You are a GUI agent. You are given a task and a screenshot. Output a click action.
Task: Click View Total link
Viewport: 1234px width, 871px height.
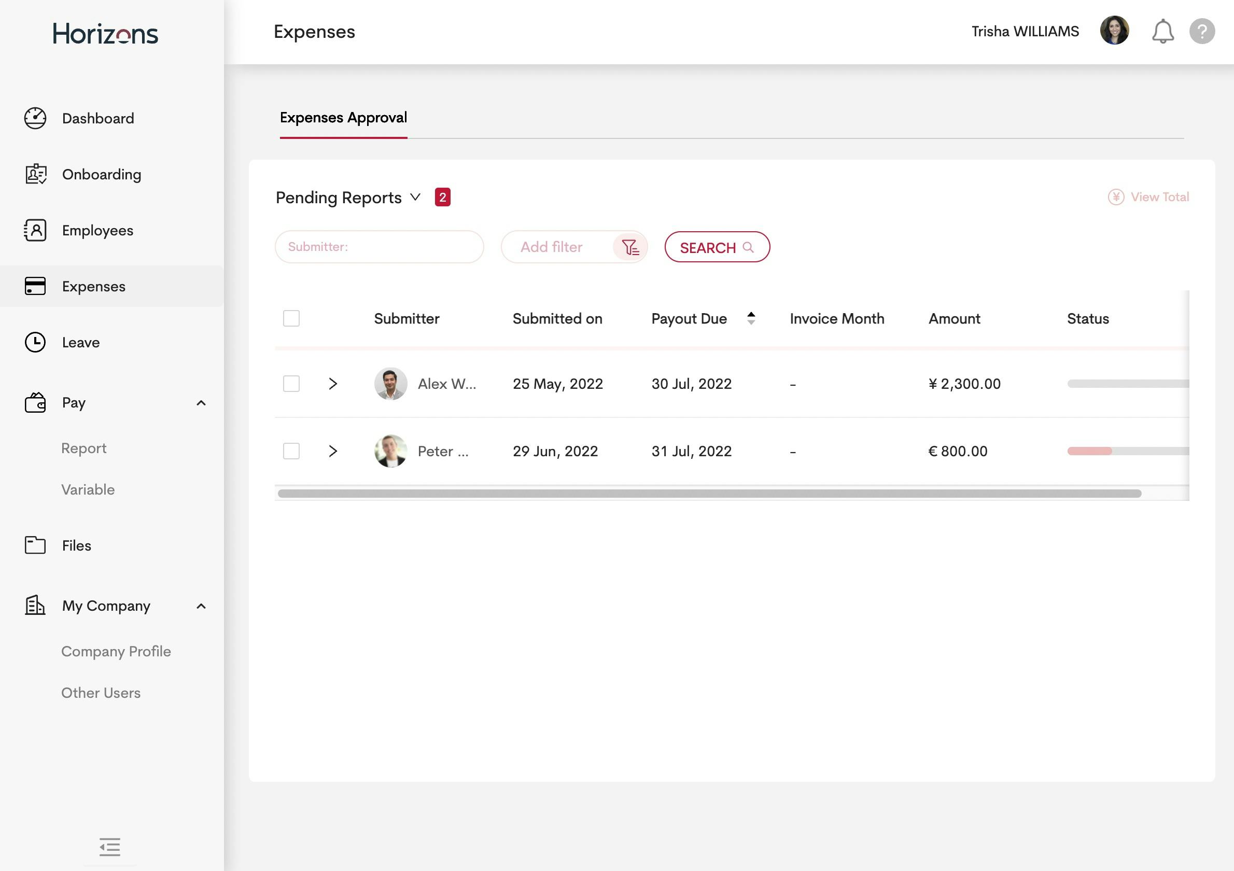[1148, 196]
